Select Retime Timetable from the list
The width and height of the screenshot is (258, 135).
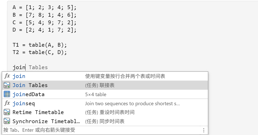tap(105, 112)
